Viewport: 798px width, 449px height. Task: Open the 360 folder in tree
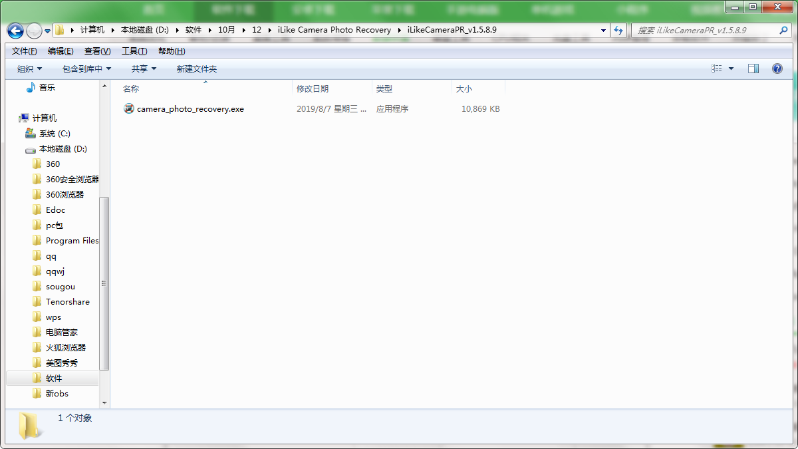53,164
